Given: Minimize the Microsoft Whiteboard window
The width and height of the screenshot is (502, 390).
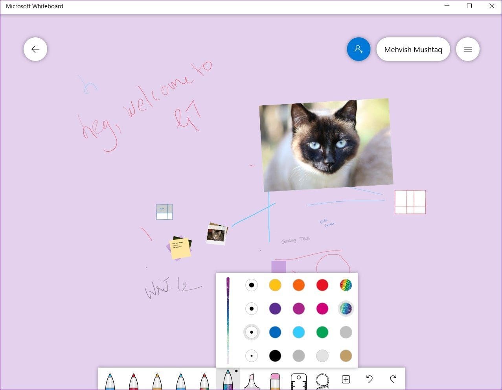Looking at the screenshot, I should 447,6.
